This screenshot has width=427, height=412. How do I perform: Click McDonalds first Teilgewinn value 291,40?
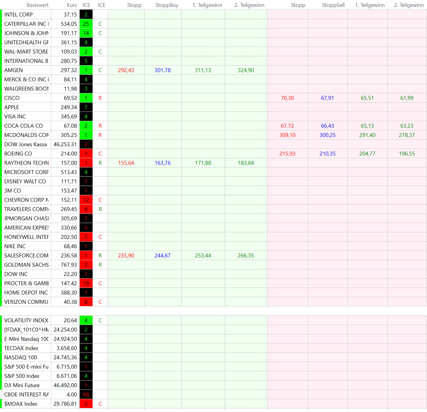[x=367, y=135]
